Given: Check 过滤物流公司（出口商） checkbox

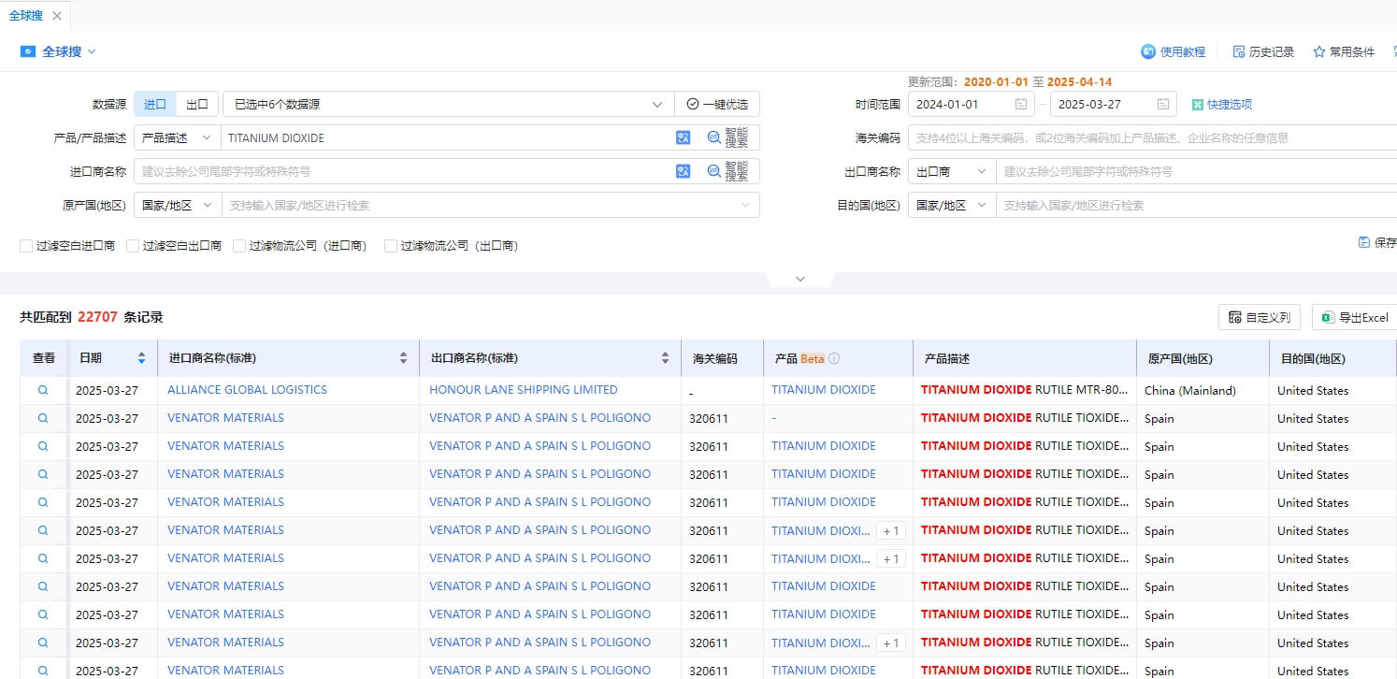Looking at the screenshot, I should [x=391, y=246].
